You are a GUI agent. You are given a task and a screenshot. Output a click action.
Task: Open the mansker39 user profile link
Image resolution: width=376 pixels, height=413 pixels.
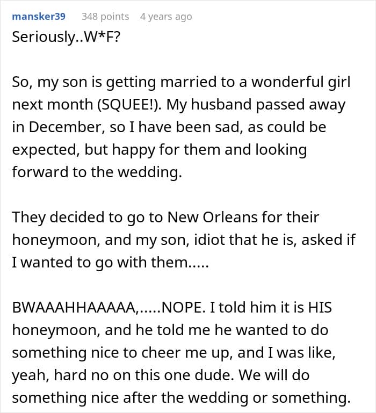[x=38, y=16]
